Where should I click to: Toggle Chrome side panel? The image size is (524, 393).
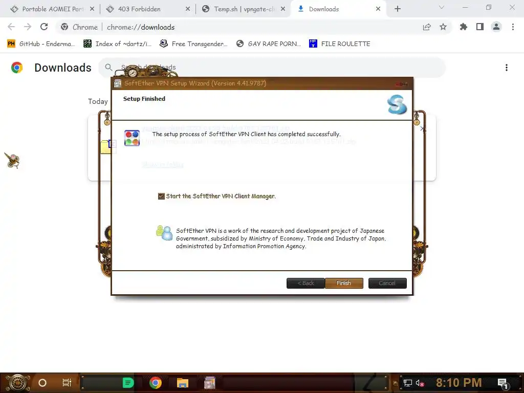pyautogui.click(x=480, y=27)
